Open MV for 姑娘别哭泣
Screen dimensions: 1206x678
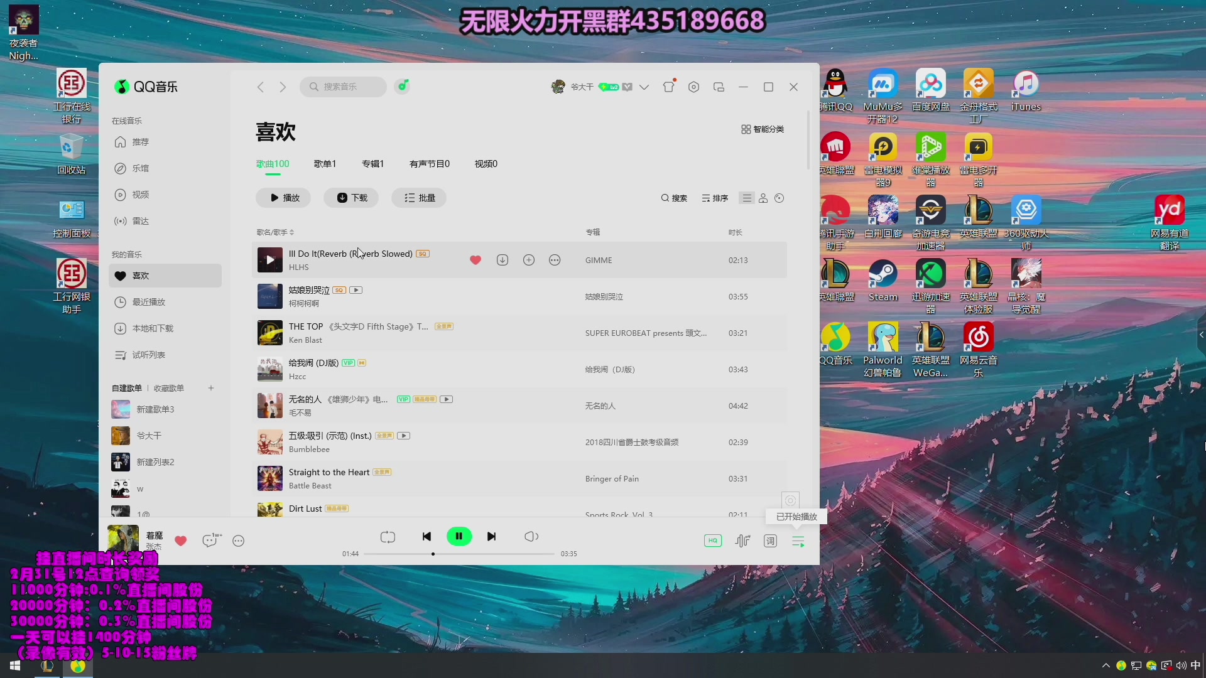[x=356, y=290]
